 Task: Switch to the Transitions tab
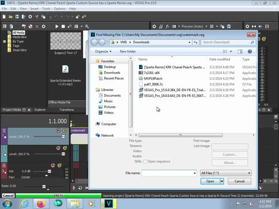(66, 110)
